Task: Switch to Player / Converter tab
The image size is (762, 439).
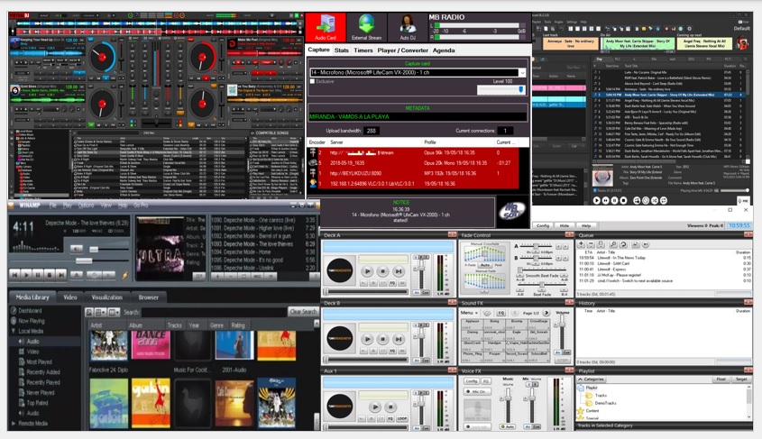Action: pyautogui.click(x=402, y=50)
